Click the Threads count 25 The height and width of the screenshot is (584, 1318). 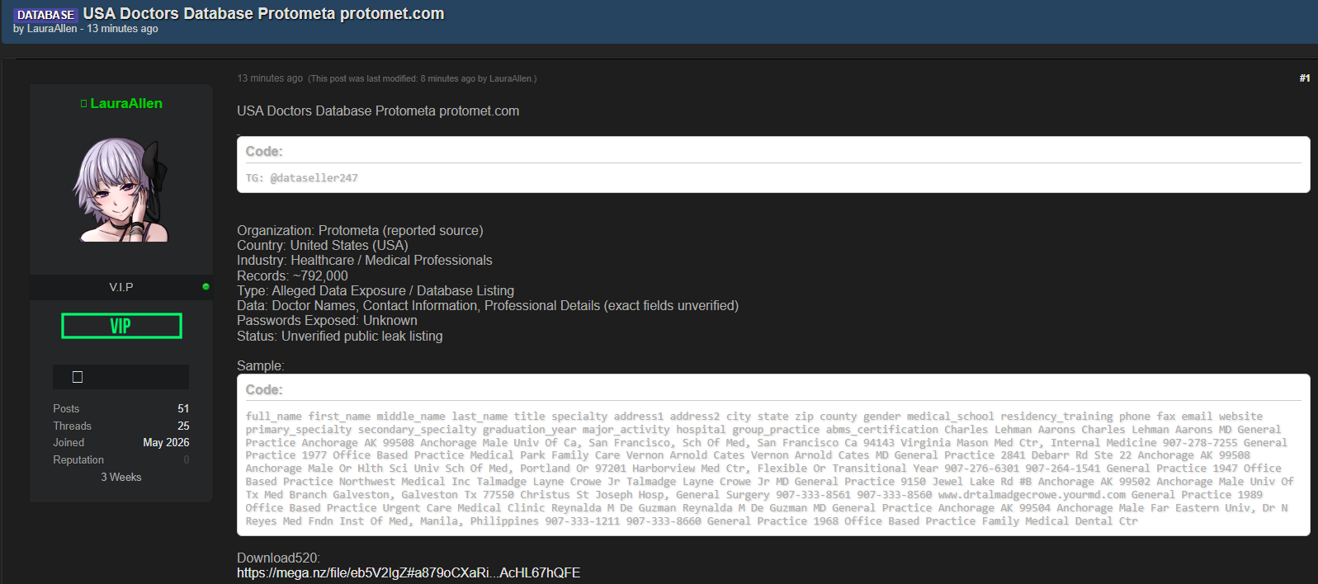click(x=183, y=426)
